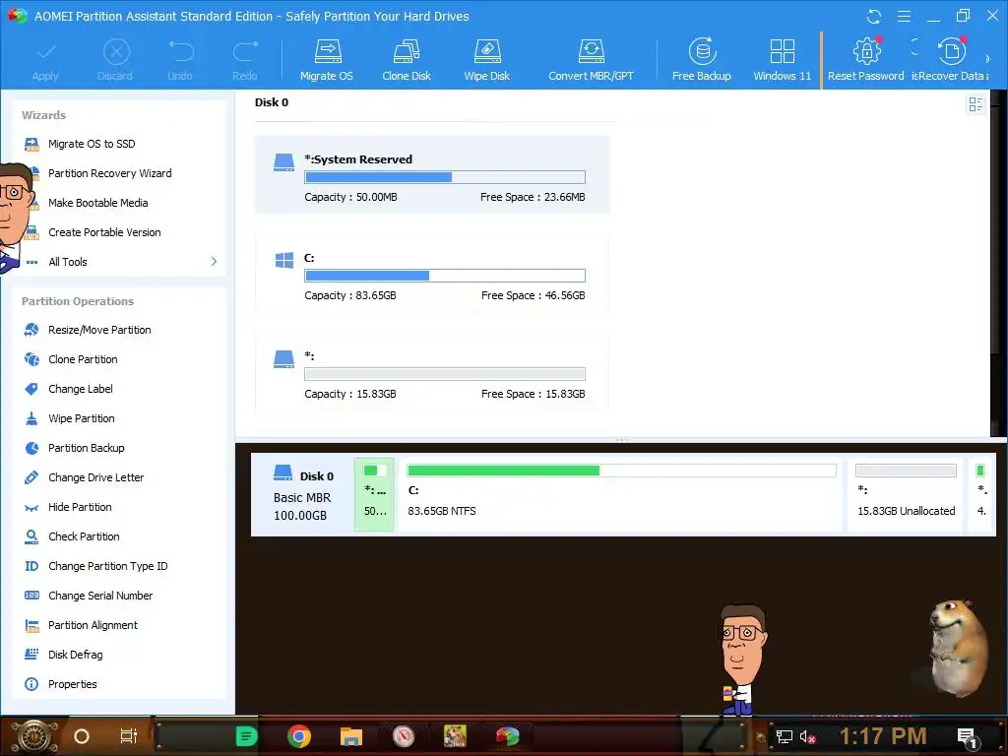
Task: Click Change Label operation
Action: [x=81, y=389]
